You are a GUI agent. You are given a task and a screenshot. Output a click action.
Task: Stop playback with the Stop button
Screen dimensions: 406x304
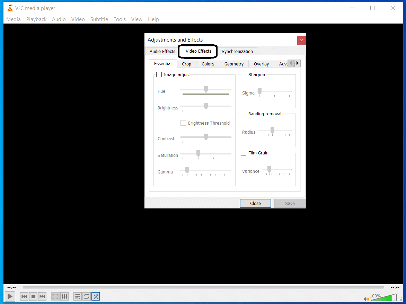[x=33, y=296]
